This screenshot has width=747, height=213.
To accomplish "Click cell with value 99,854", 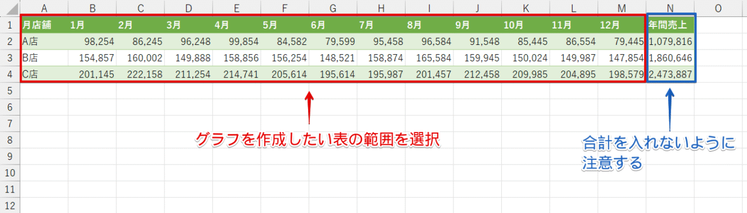I will [237, 41].
